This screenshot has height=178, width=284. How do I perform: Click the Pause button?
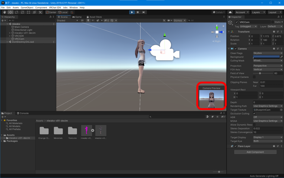(x=138, y=12)
